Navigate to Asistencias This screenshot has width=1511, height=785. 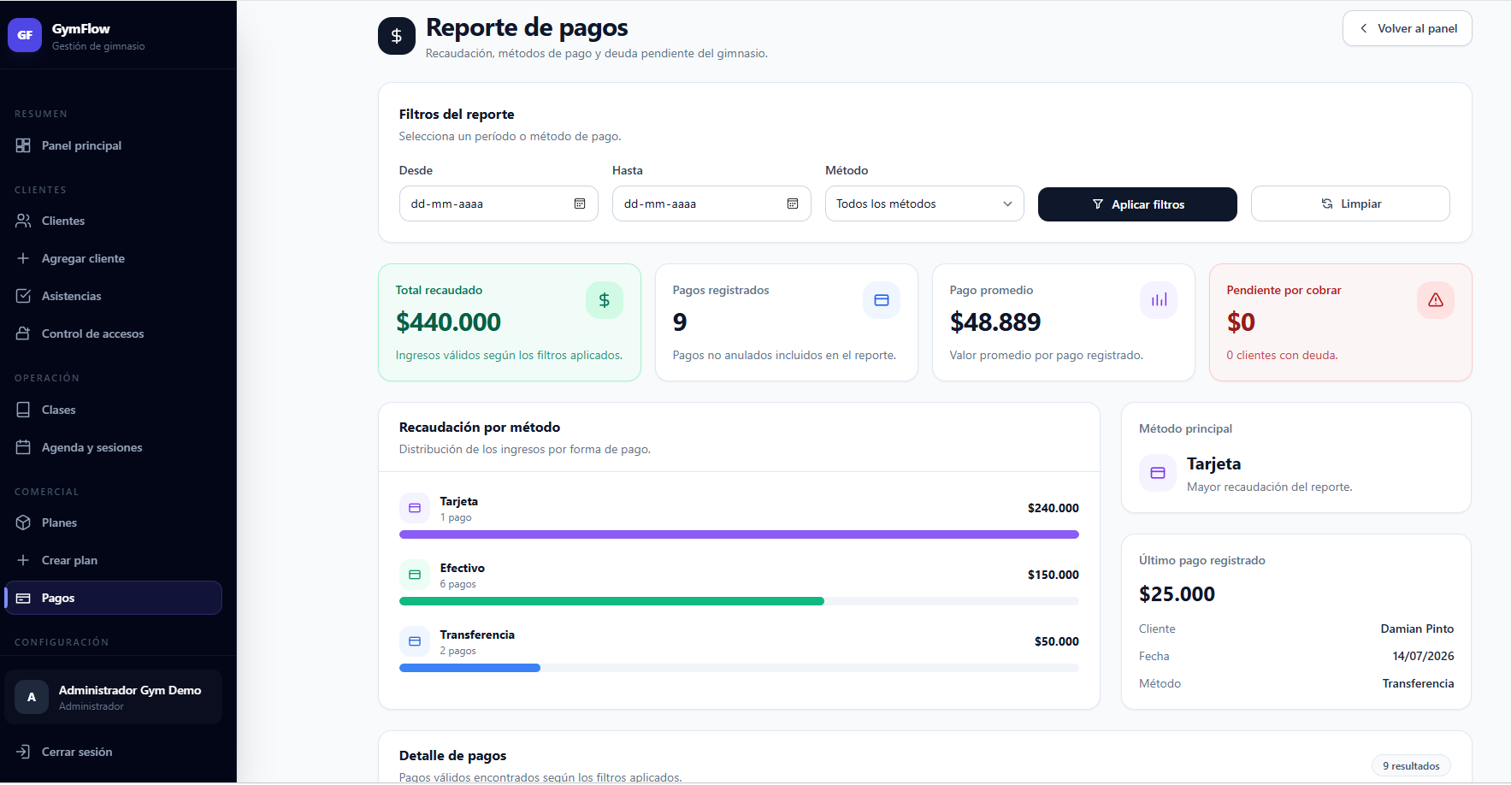coord(113,296)
